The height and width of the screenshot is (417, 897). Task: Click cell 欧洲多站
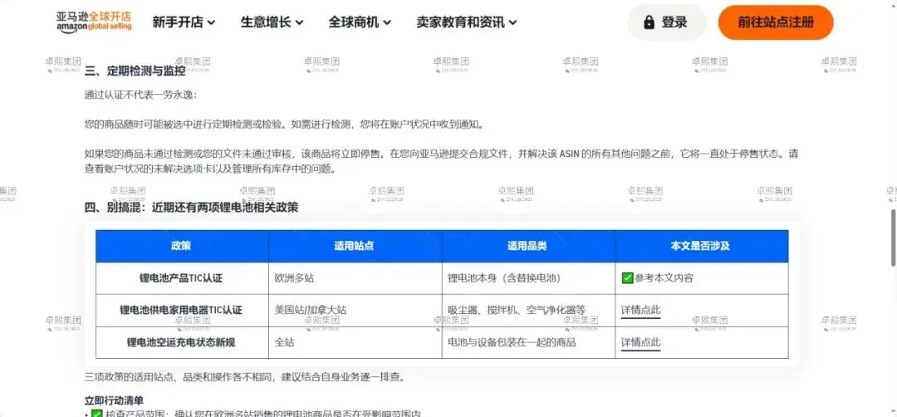(x=355, y=278)
